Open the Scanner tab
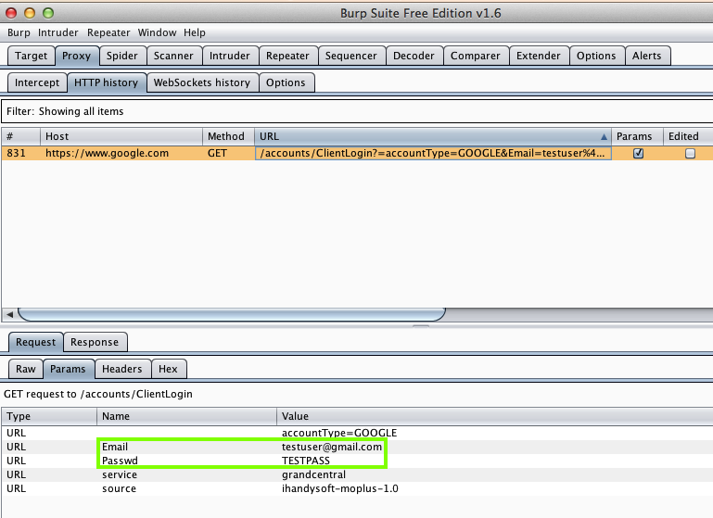 tap(173, 56)
